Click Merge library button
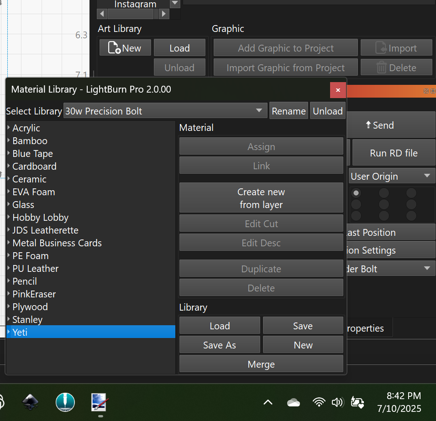The height and width of the screenshot is (421, 436). pyautogui.click(x=261, y=364)
